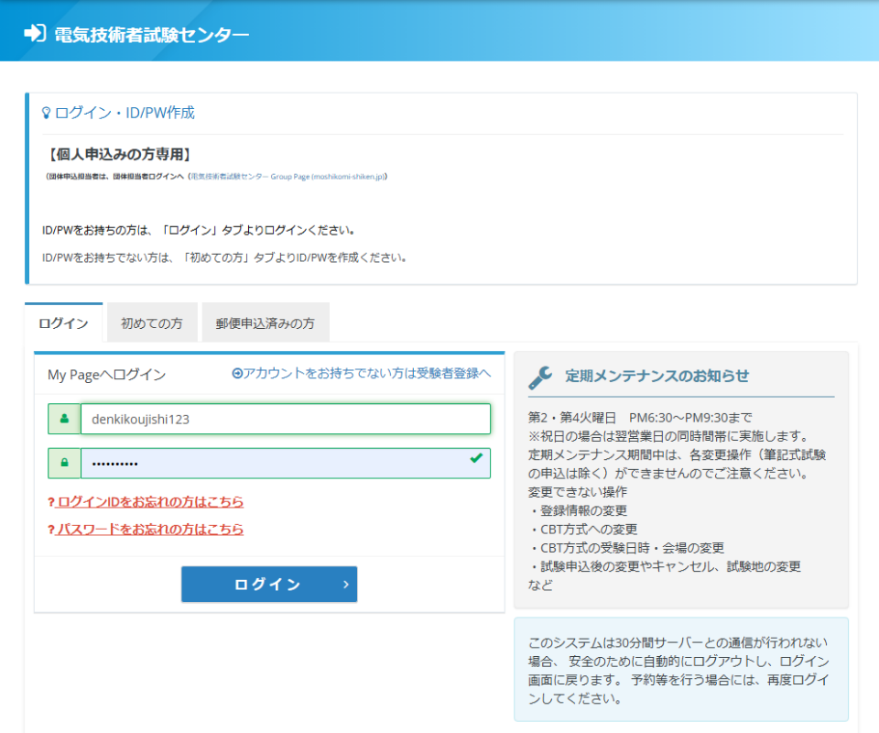Click the ・登録情報の変更 list item
This screenshot has width=879, height=733.
coord(578,511)
